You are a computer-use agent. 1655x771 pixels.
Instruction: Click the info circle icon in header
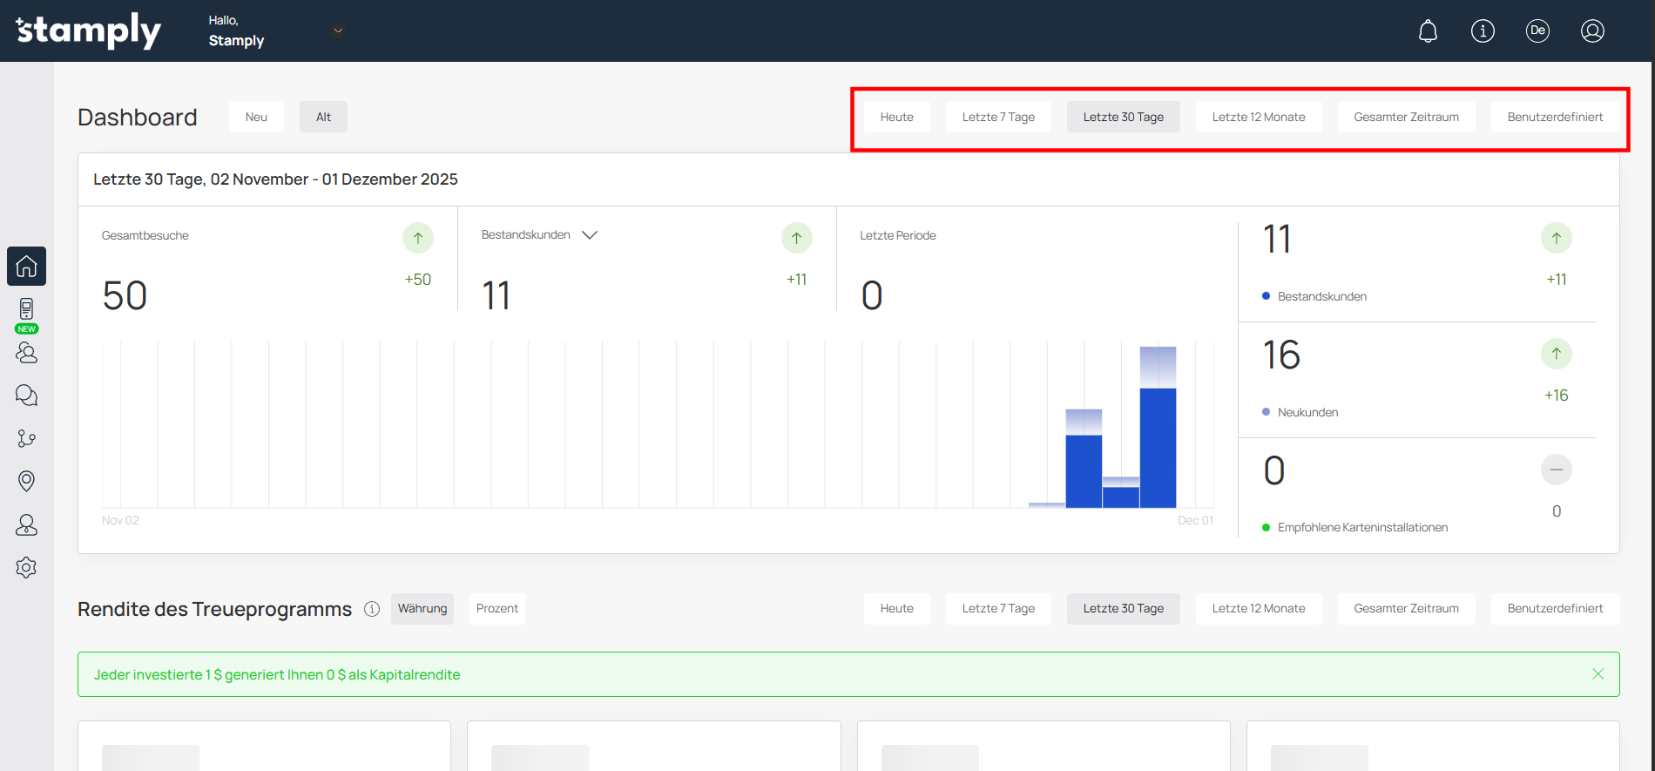[x=1483, y=31]
